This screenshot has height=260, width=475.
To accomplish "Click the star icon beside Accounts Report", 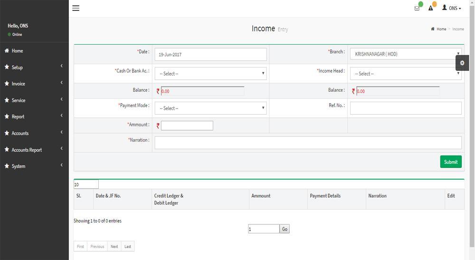I will coord(7,149).
